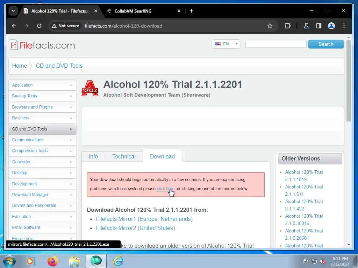Click the Not secure site info badge

coord(65,26)
